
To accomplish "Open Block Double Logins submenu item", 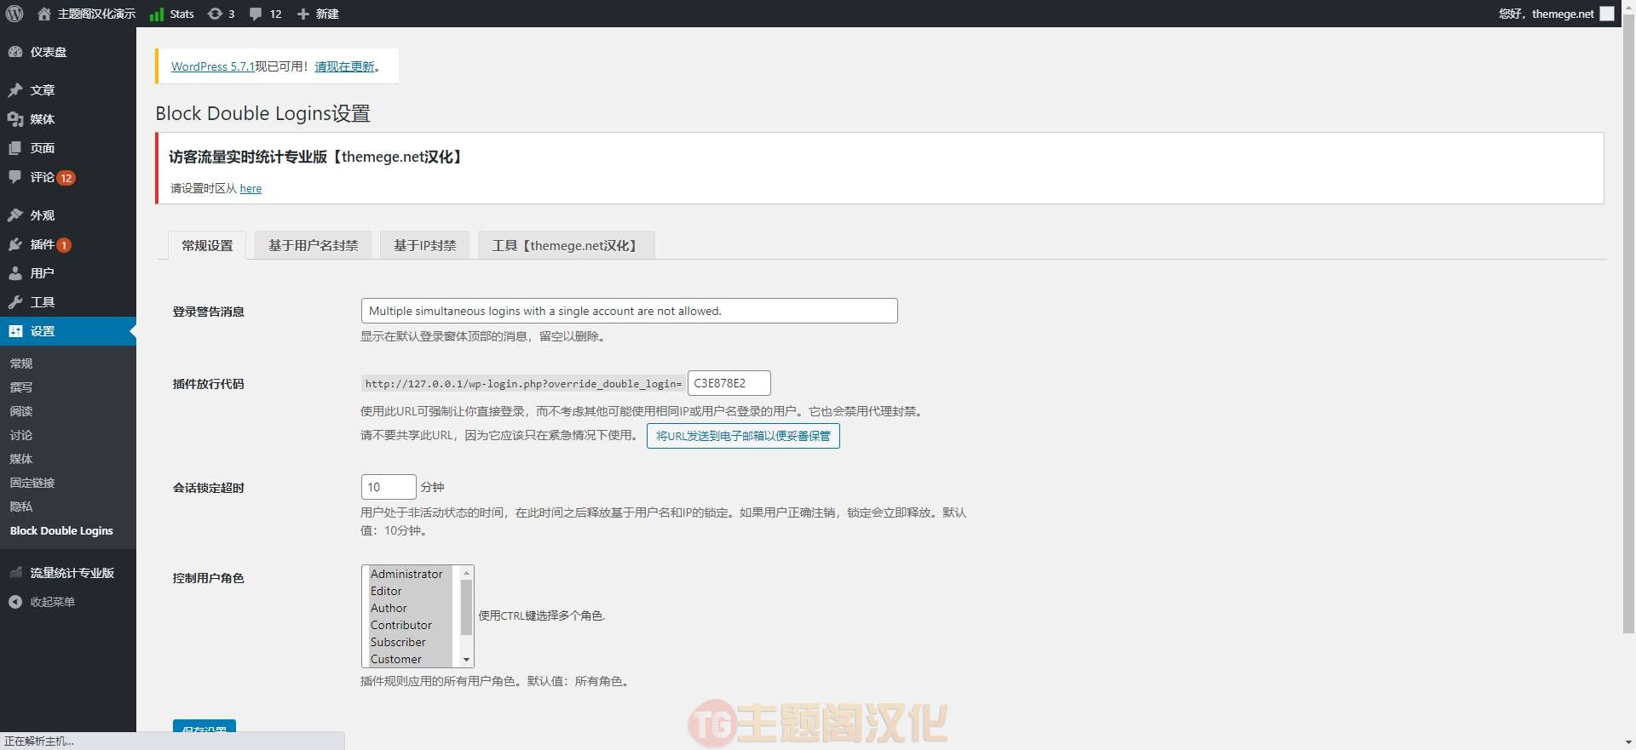I will pos(61,530).
